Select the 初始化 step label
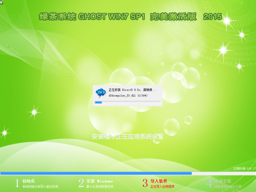 click(x=29, y=181)
